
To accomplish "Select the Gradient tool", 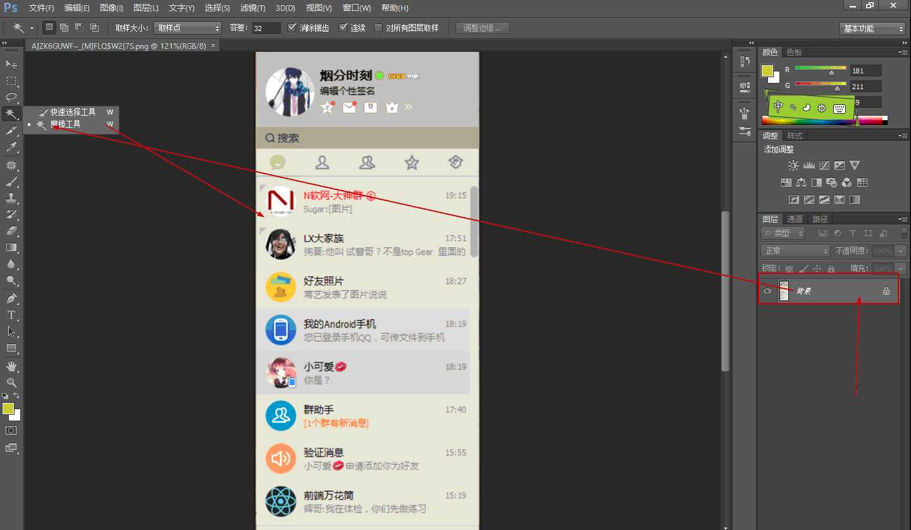I will coord(11,247).
